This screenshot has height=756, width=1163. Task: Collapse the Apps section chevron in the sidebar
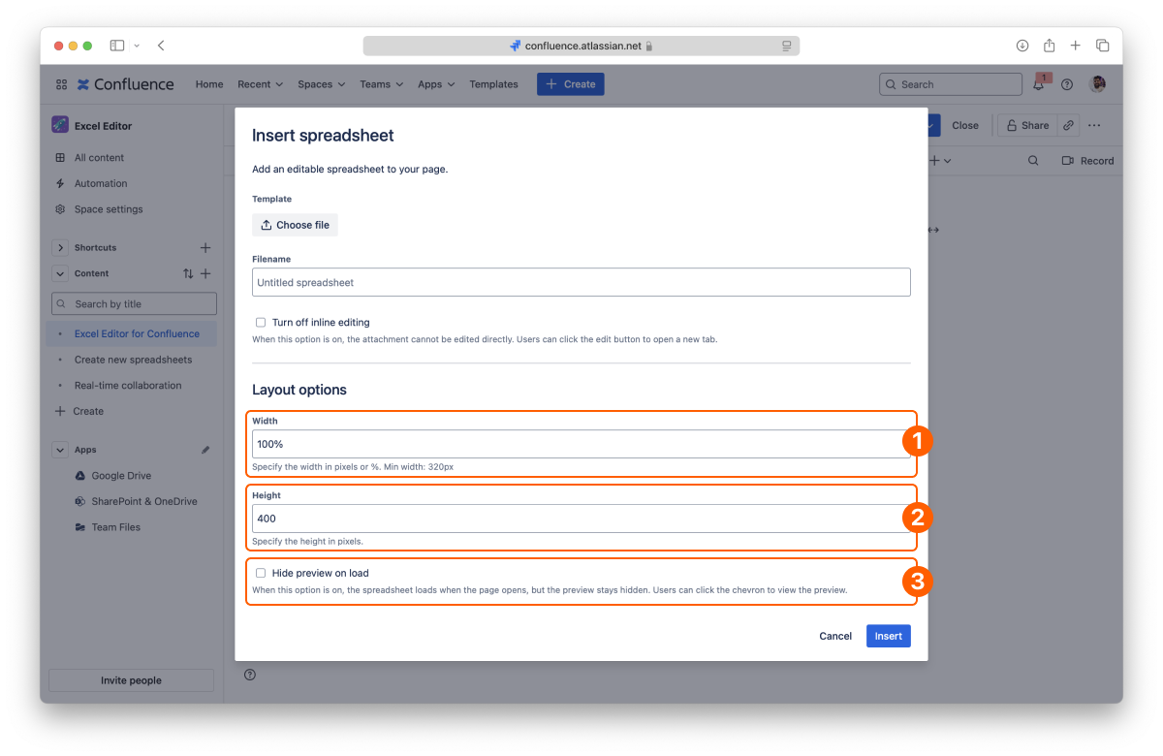(60, 450)
